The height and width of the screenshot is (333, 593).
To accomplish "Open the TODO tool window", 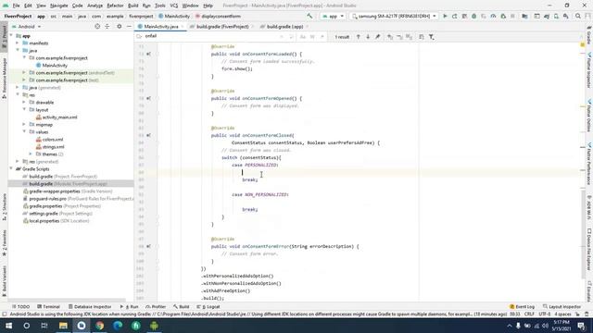I will click(x=20, y=306).
